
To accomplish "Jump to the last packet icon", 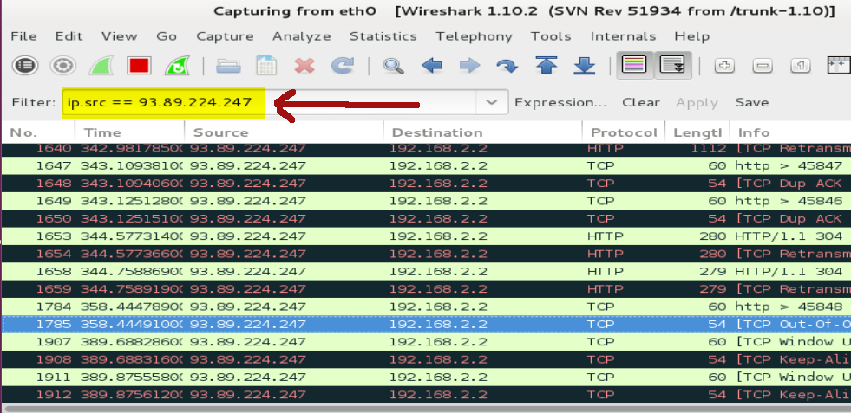I will 585,66.
